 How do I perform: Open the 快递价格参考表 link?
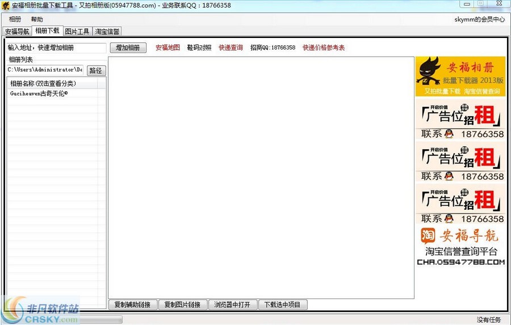(x=324, y=48)
